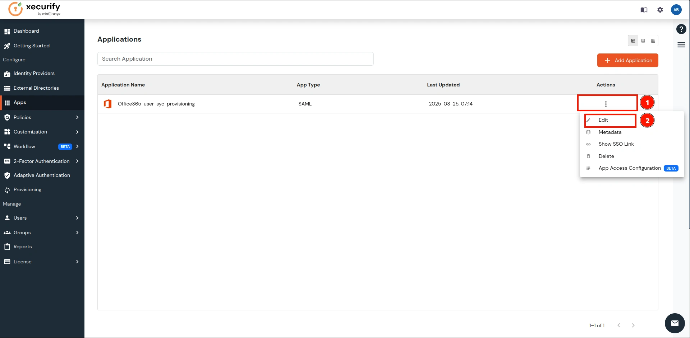Screen dimensions: 690x338
Task: Show SSO Link for the application
Action: pos(616,144)
